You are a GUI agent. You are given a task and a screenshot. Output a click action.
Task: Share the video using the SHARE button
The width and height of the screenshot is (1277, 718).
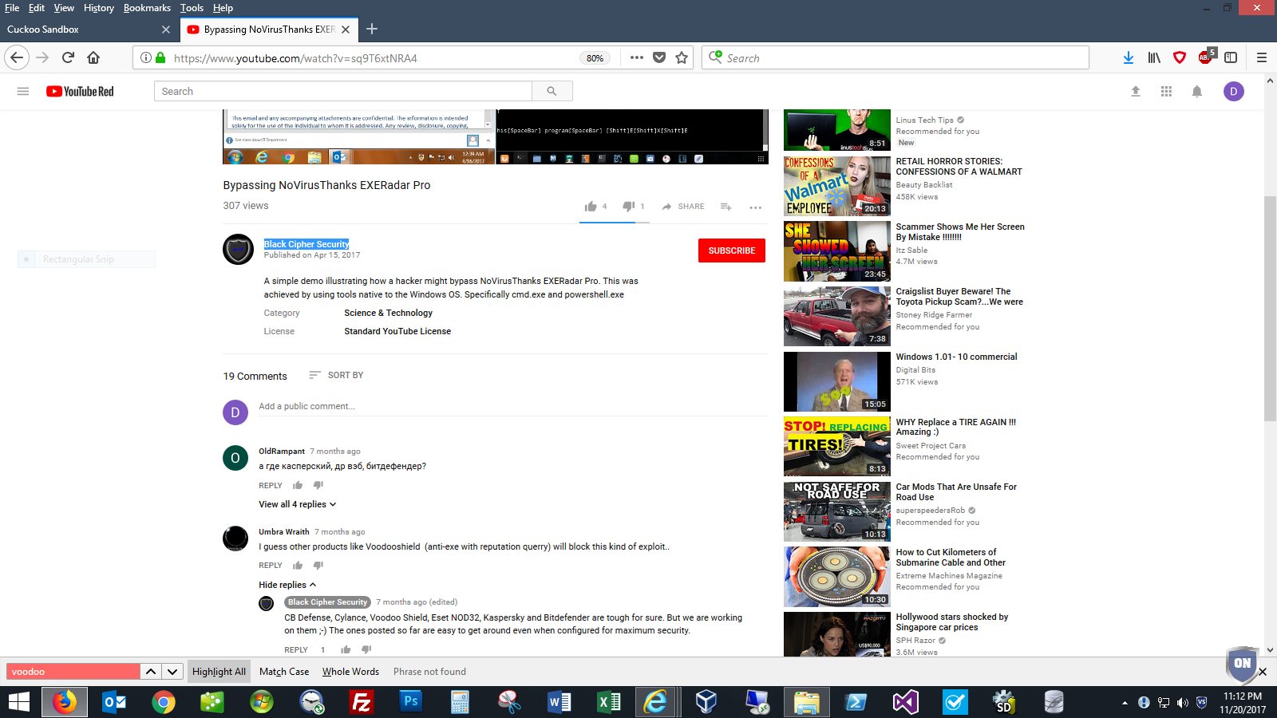pyautogui.click(x=683, y=207)
